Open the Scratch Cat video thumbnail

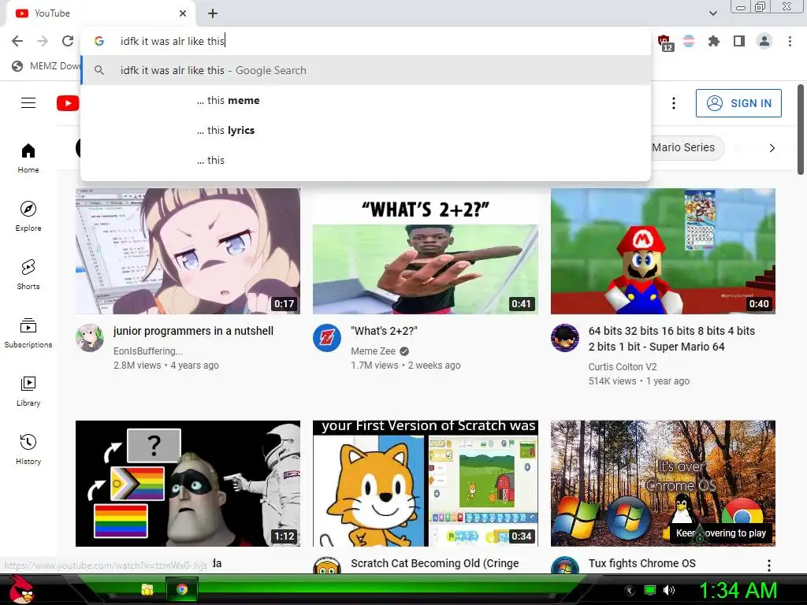pyautogui.click(x=426, y=484)
